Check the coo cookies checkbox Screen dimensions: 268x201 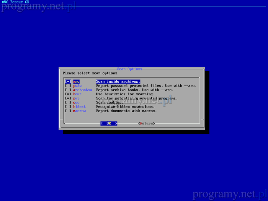tap(68, 103)
